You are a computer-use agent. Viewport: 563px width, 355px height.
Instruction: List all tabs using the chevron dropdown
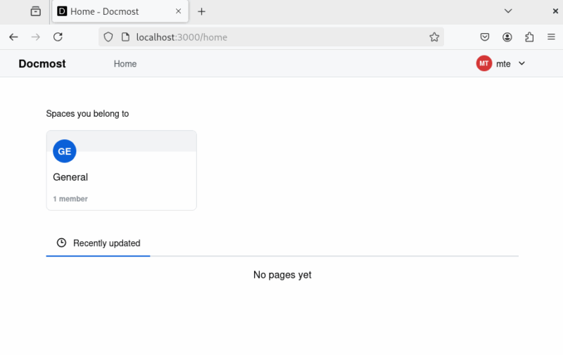click(508, 11)
